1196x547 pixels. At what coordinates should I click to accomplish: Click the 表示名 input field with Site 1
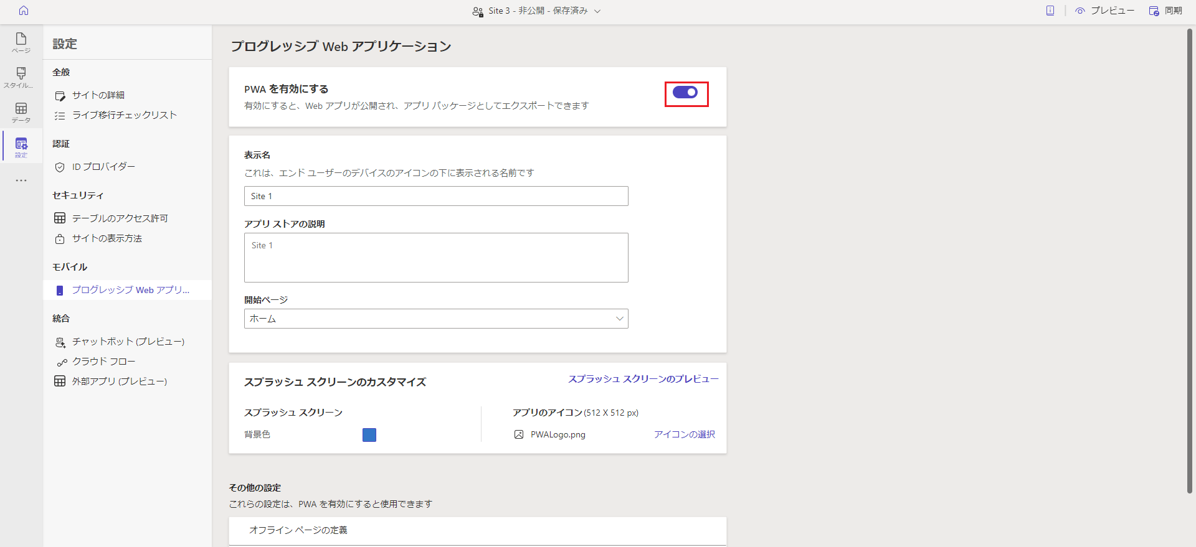(436, 196)
